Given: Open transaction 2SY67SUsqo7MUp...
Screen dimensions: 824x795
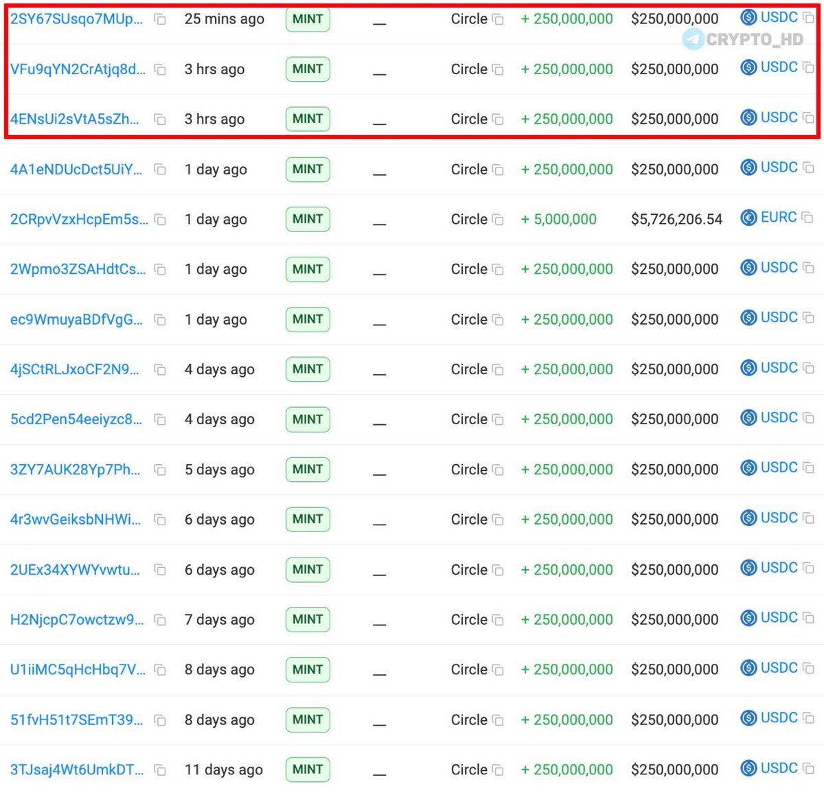Looking at the screenshot, I should point(76,19).
